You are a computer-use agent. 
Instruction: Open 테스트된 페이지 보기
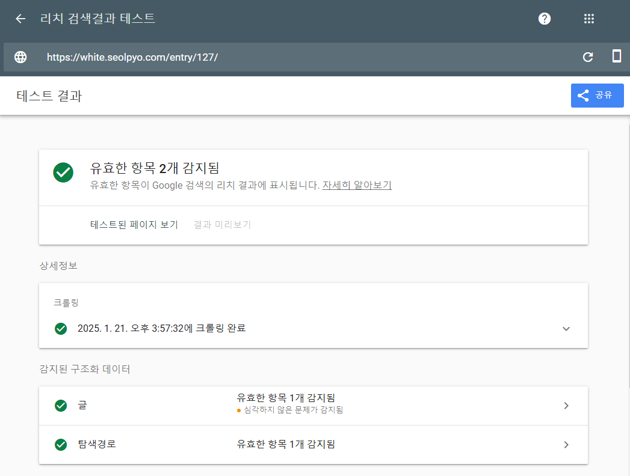[x=134, y=224]
